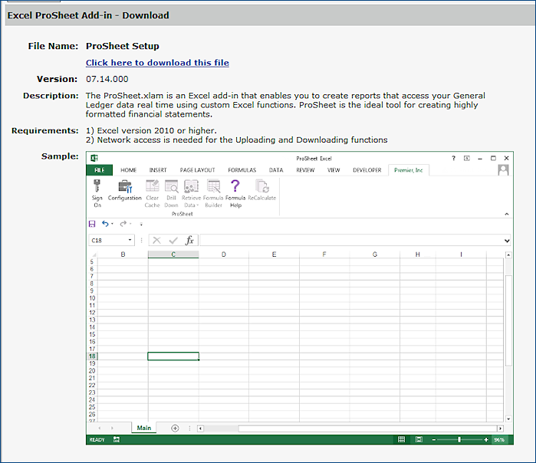Click the Undo arrow in quick access toolbar
The width and height of the screenshot is (536, 463).
point(106,224)
